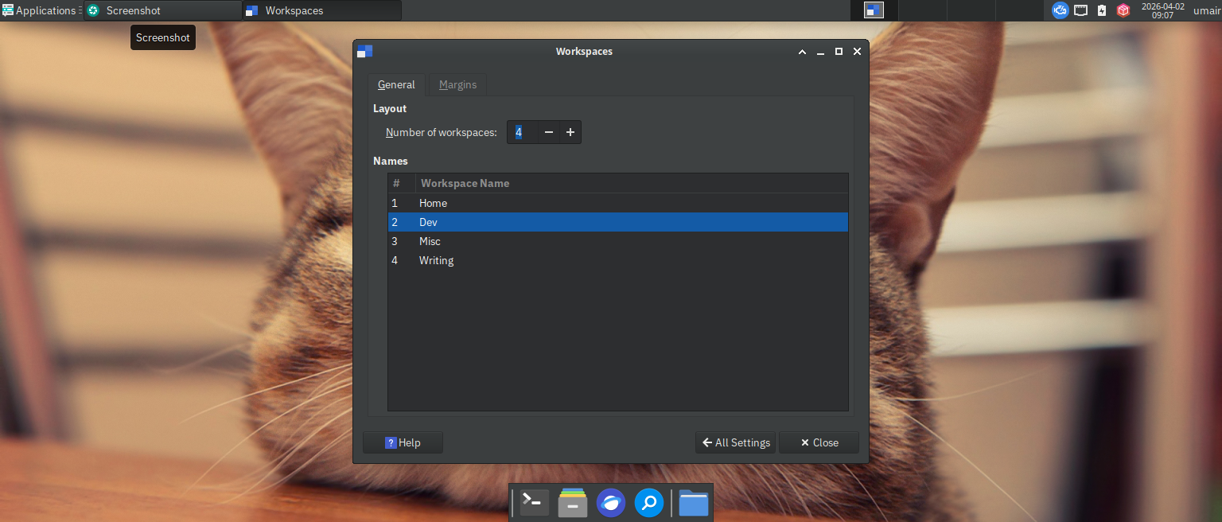Check battery status via the tray icon
The image size is (1222, 522).
pos(1101,10)
